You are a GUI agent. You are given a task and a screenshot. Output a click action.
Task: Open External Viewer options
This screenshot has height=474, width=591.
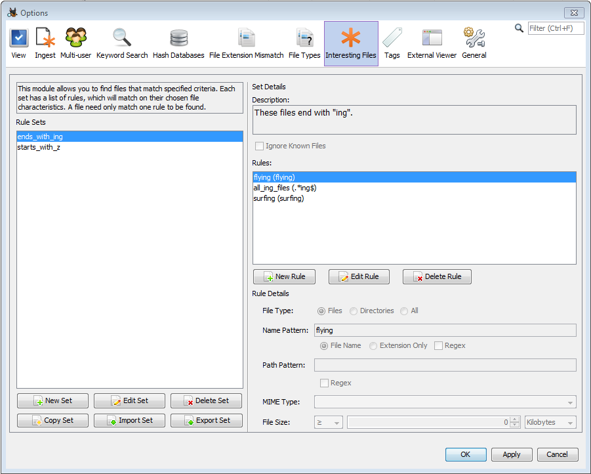(432, 43)
